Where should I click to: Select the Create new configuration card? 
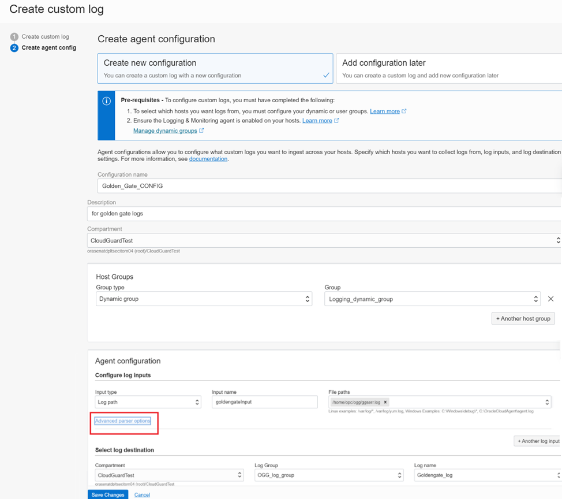point(215,69)
